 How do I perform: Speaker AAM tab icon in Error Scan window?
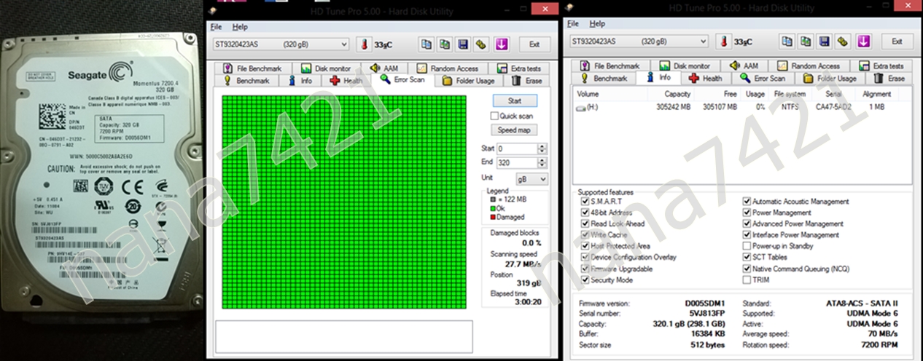(376, 68)
